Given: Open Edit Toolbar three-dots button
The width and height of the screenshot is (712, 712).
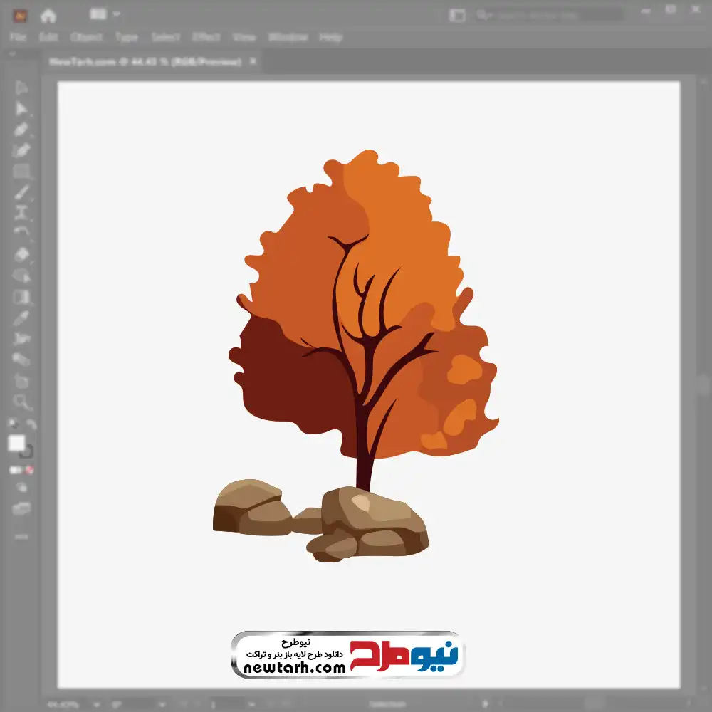Looking at the screenshot, I should click(x=22, y=535).
